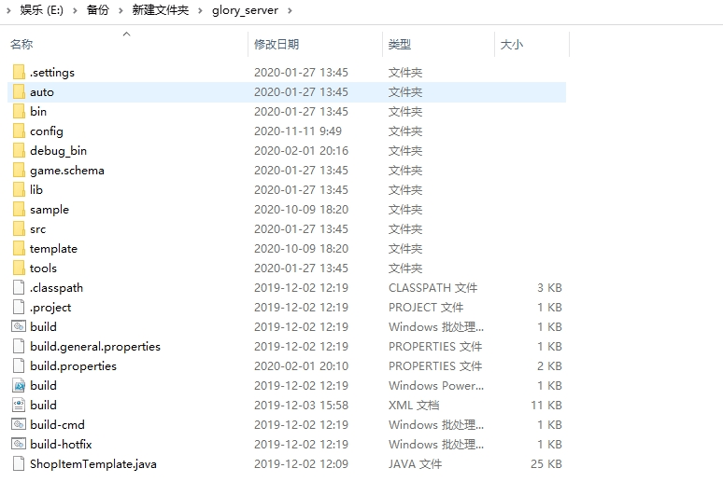This screenshot has width=723, height=482.
Task: Click glory_server breadcrumb segment
Action: pos(245,10)
